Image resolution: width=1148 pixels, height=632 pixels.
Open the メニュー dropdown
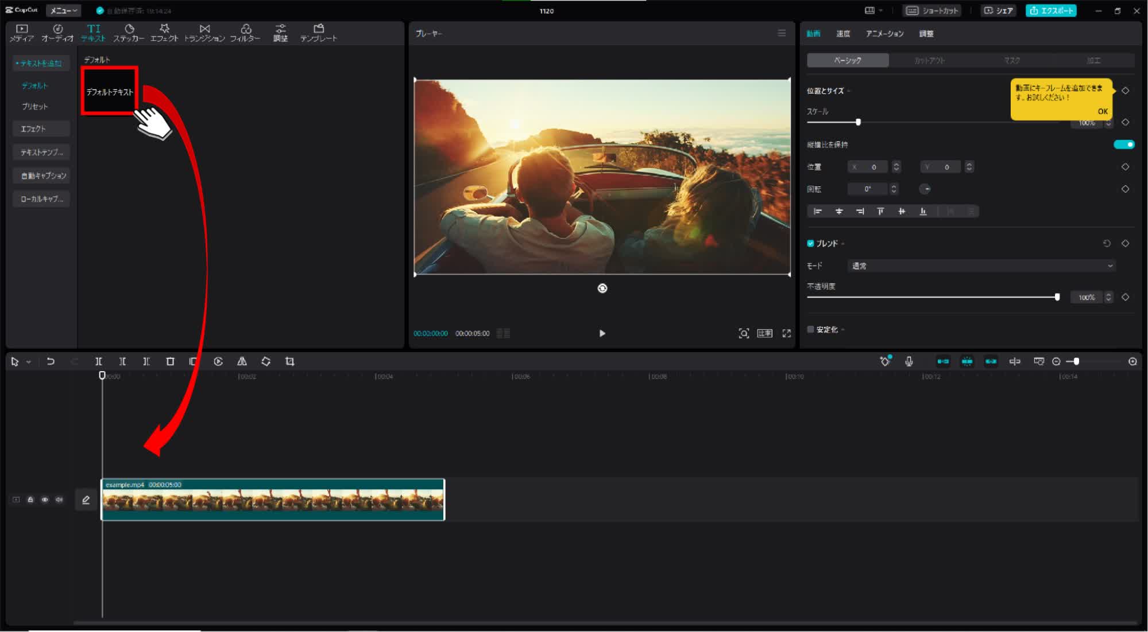pyautogui.click(x=63, y=10)
